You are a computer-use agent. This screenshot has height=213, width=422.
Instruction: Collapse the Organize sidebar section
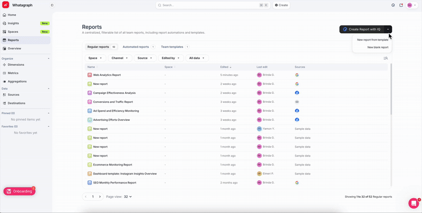point(49,59)
